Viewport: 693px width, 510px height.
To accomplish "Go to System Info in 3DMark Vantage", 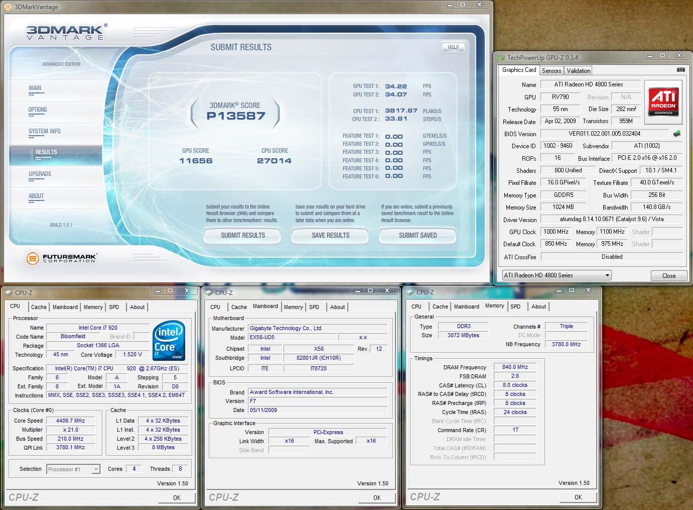I will [x=44, y=131].
